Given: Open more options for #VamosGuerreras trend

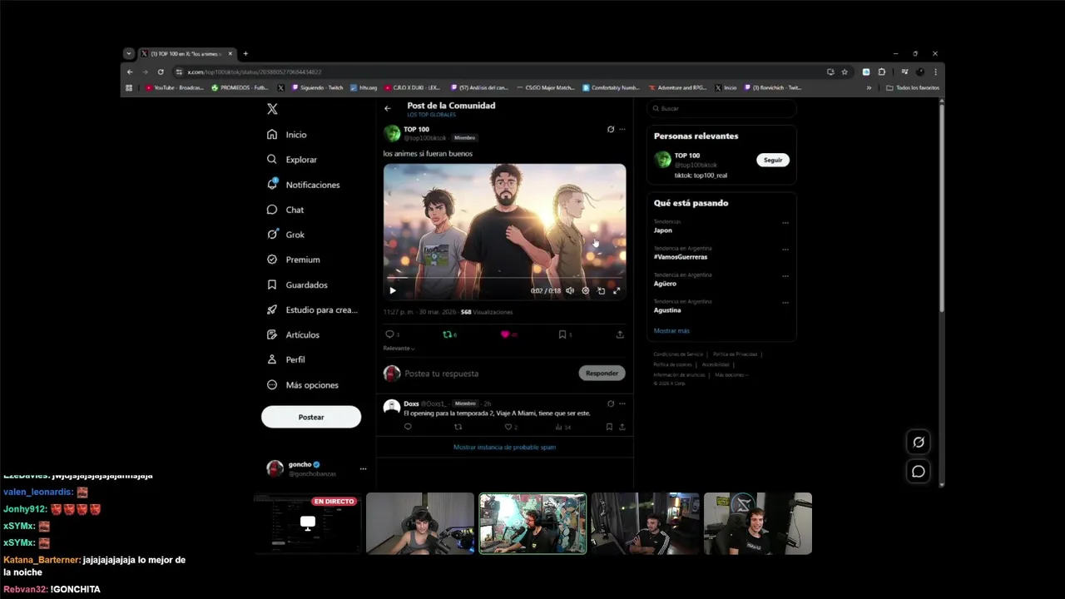Looking at the screenshot, I should coord(785,250).
